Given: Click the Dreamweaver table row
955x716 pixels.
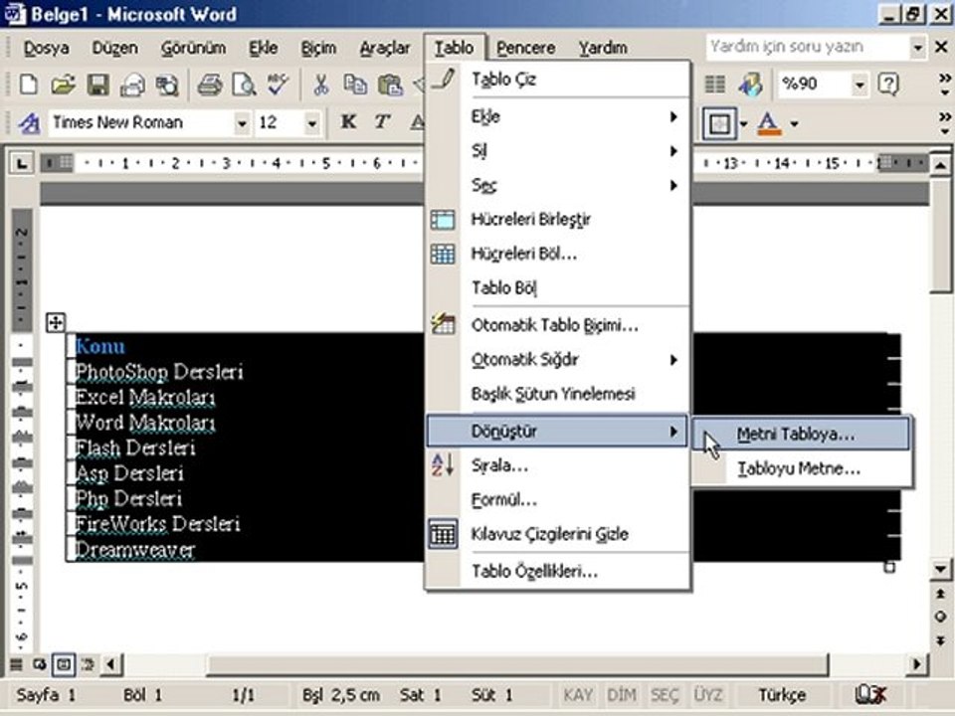Looking at the screenshot, I should (135, 549).
